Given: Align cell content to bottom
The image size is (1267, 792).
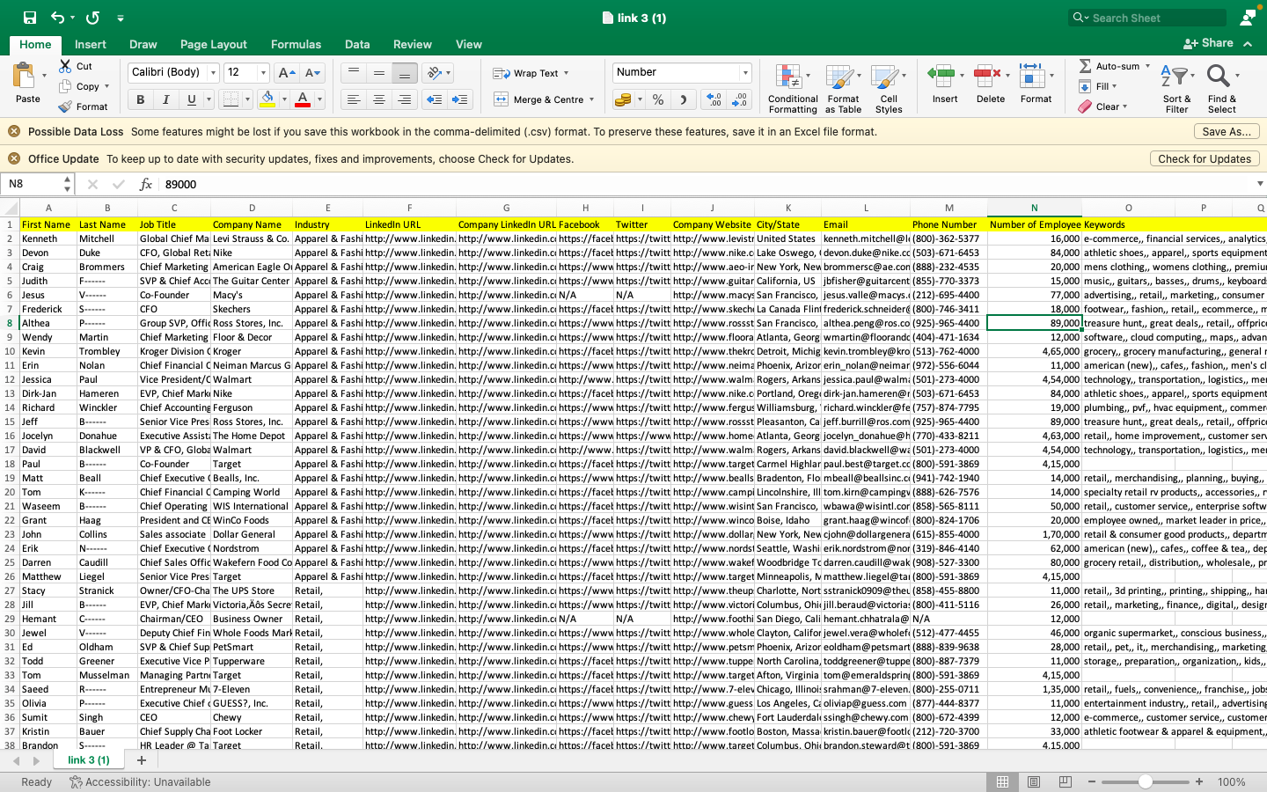Looking at the screenshot, I should pos(405,73).
